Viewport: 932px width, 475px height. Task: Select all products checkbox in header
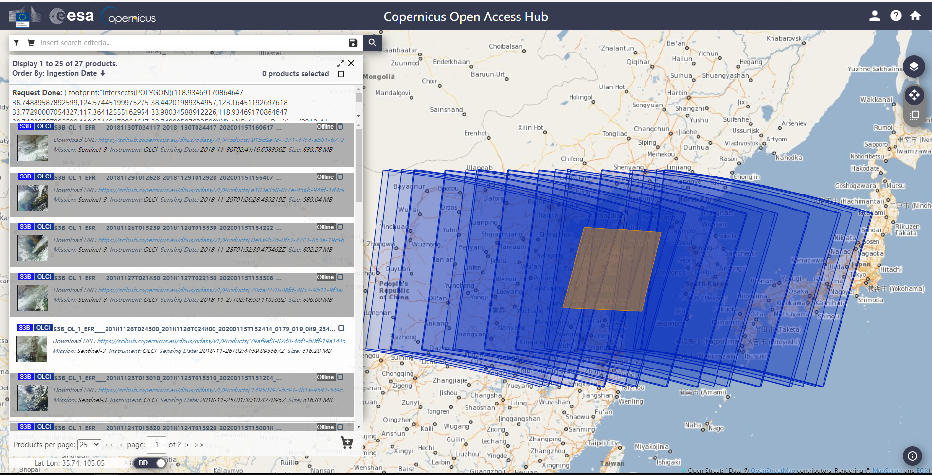point(341,74)
